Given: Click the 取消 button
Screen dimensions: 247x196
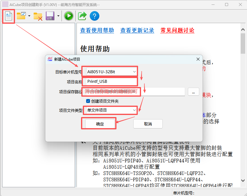Looking at the screenshot, I should click(x=148, y=124).
